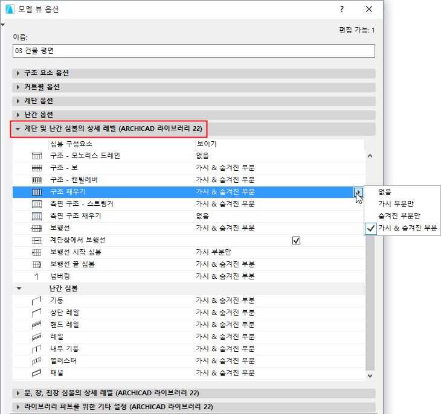441x414 pixels.
Task: Select the 보행선 row label
Action: 60,228
